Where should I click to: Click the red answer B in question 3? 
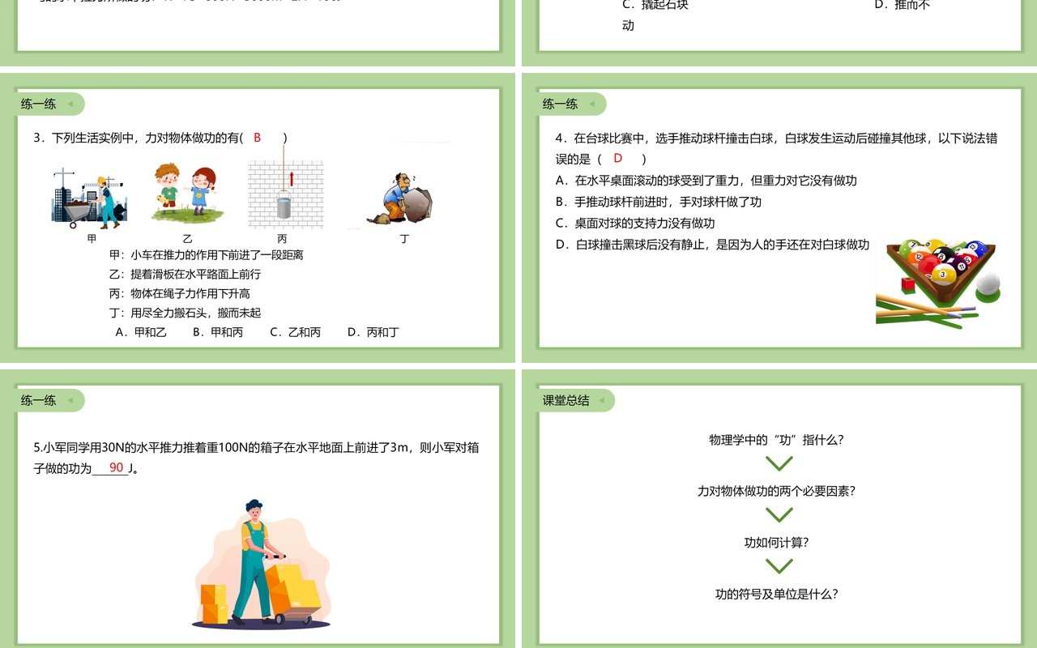click(x=258, y=138)
